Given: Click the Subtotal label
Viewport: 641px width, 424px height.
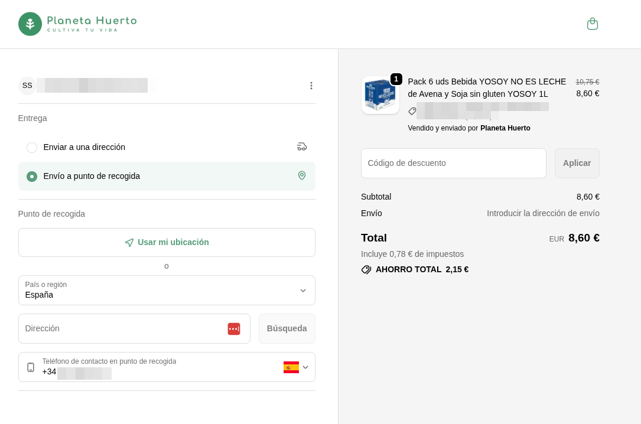Looking at the screenshot, I should tap(376, 197).
